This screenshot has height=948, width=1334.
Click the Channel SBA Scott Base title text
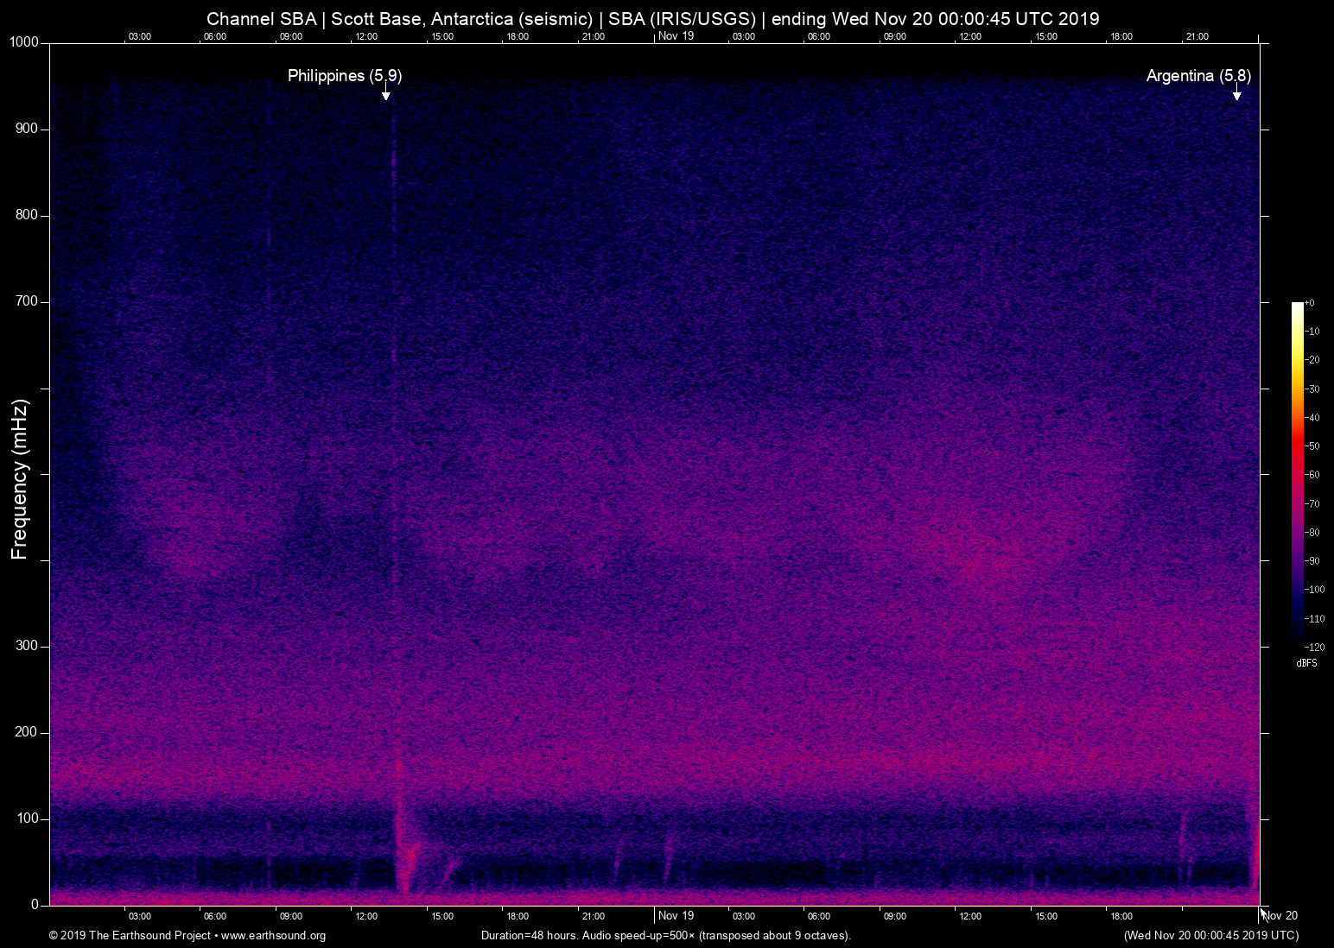[652, 19]
